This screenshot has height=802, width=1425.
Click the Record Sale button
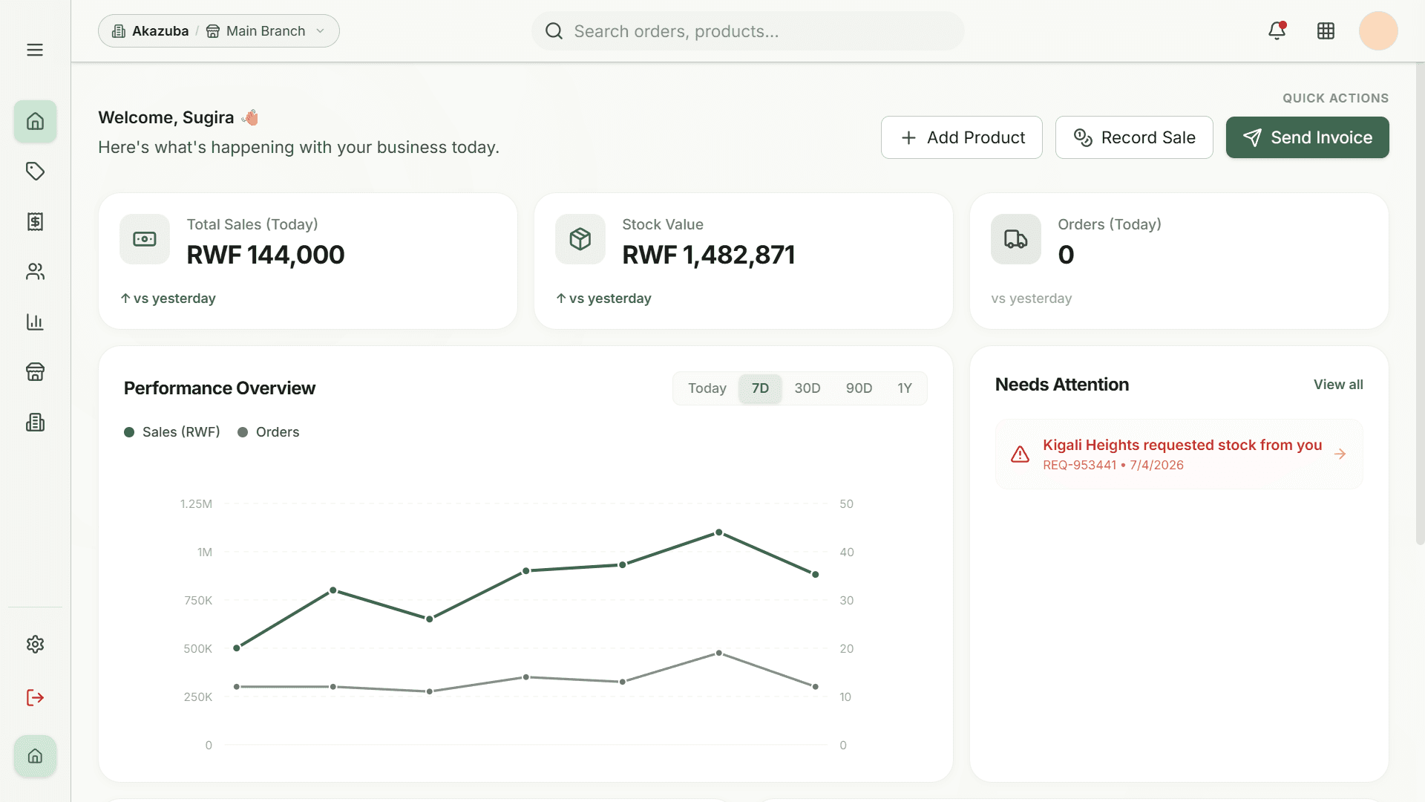(x=1134, y=137)
